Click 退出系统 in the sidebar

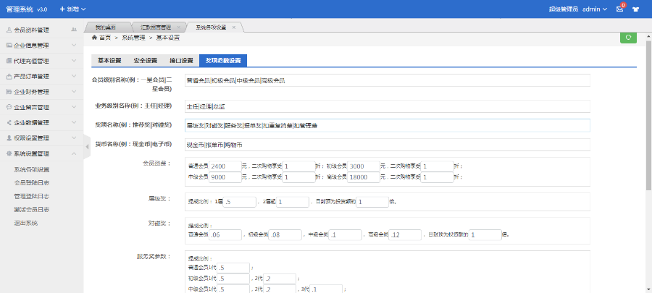pos(26,223)
